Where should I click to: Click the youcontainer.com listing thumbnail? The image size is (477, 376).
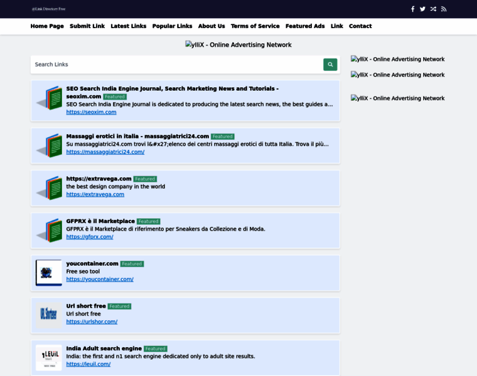click(49, 273)
